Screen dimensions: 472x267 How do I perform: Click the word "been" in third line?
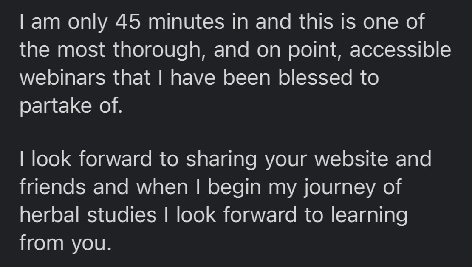click(x=246, y=78)
